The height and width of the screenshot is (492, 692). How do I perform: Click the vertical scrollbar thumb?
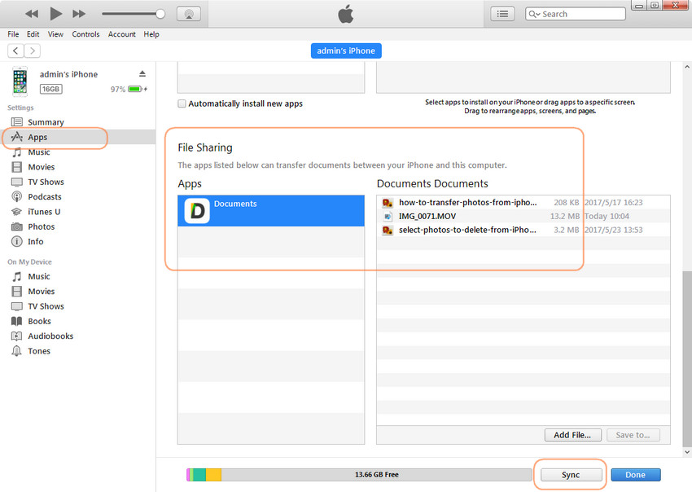pos(686,358)
